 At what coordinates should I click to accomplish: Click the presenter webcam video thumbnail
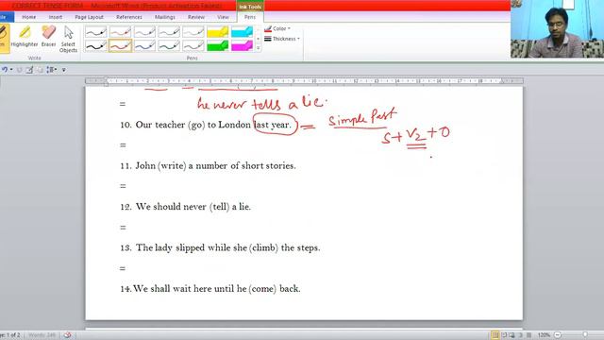pyautogui.click(x=557, y=29)
